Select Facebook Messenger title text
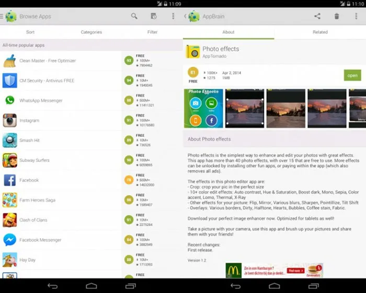366x293 pixels. click(x=40, y=240)
